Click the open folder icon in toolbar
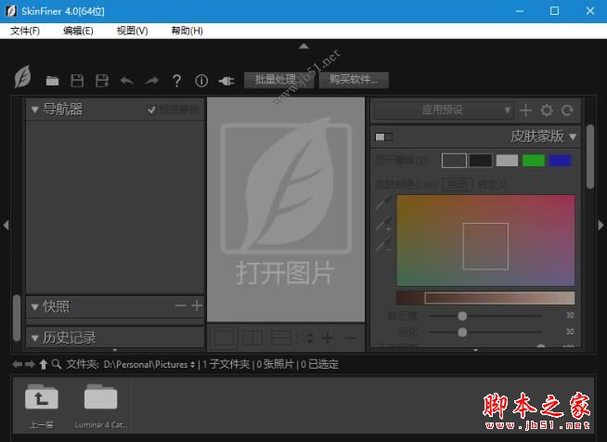The image size is (607, 442). (53, 81)
